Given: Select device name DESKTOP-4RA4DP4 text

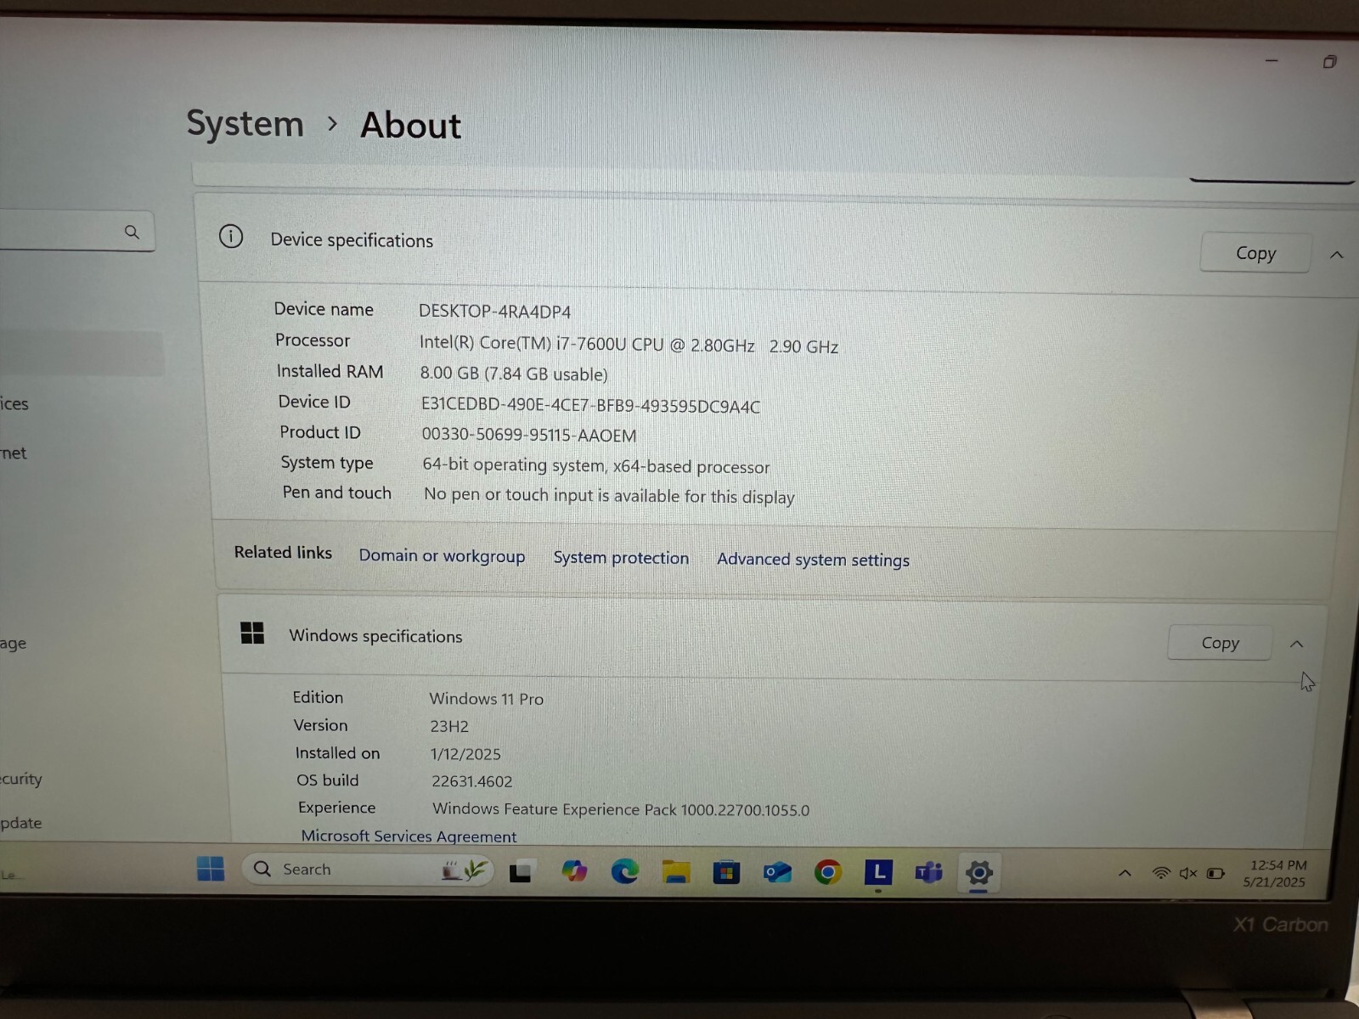Looking at the screenshot, I should tap(494, 311).
